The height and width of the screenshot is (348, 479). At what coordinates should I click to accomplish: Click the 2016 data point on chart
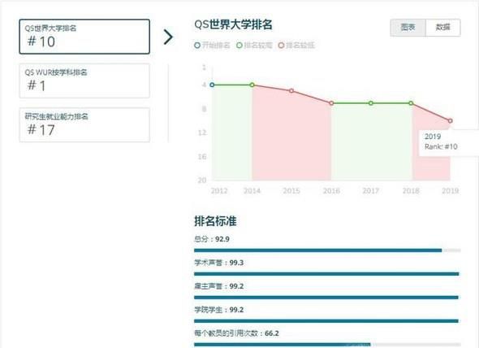click(x=331, y=103)
